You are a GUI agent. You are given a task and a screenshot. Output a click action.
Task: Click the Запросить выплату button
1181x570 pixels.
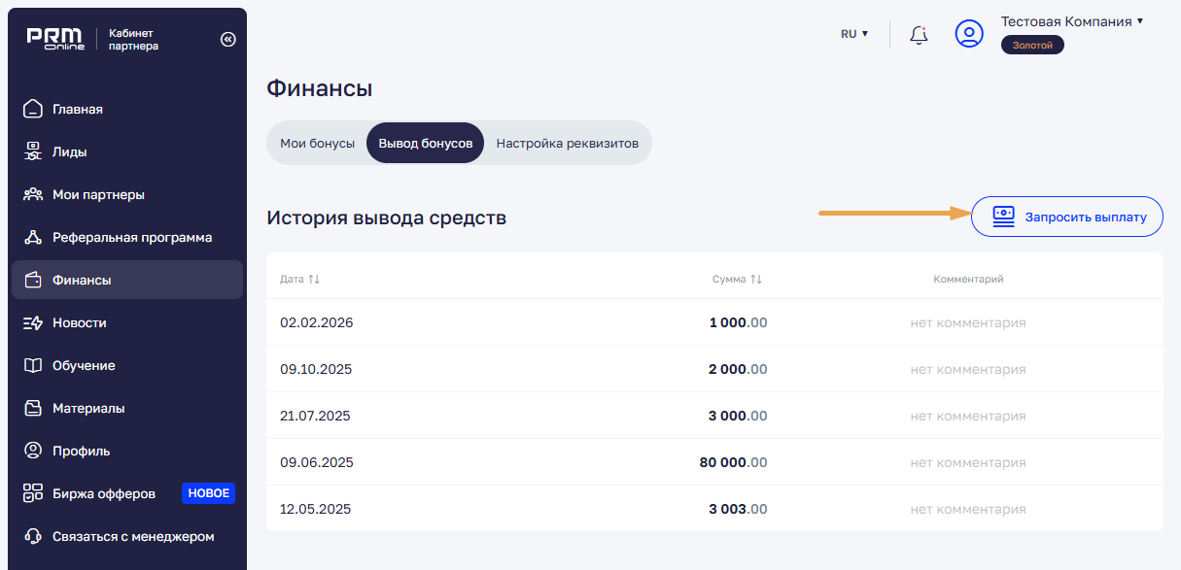1066,217
